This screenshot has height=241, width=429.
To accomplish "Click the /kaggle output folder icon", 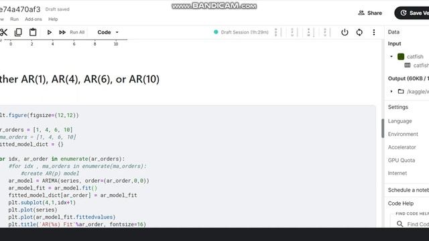I will 401,91.
